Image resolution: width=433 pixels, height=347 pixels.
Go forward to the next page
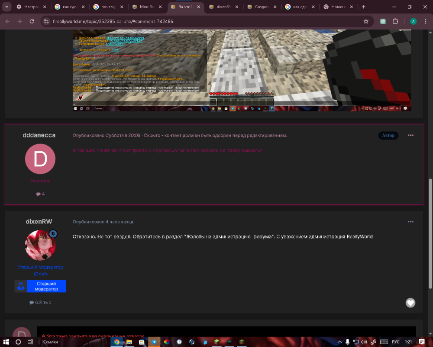(x=19, y=21)
